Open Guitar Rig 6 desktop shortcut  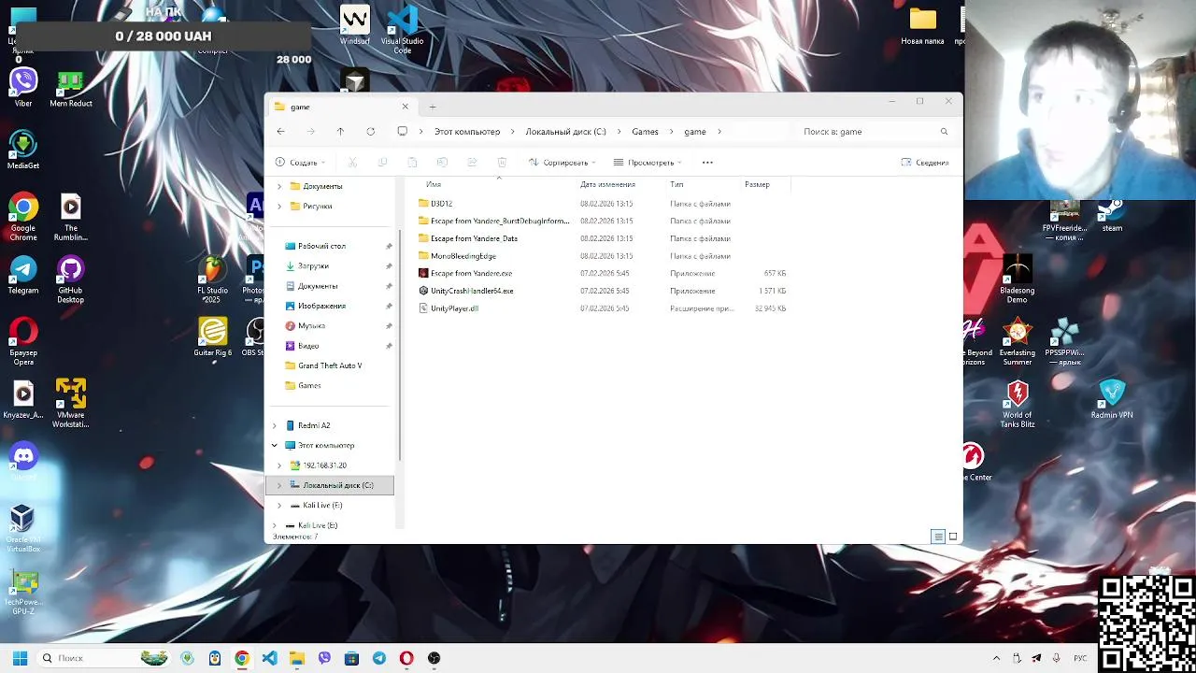coord(212,337)
